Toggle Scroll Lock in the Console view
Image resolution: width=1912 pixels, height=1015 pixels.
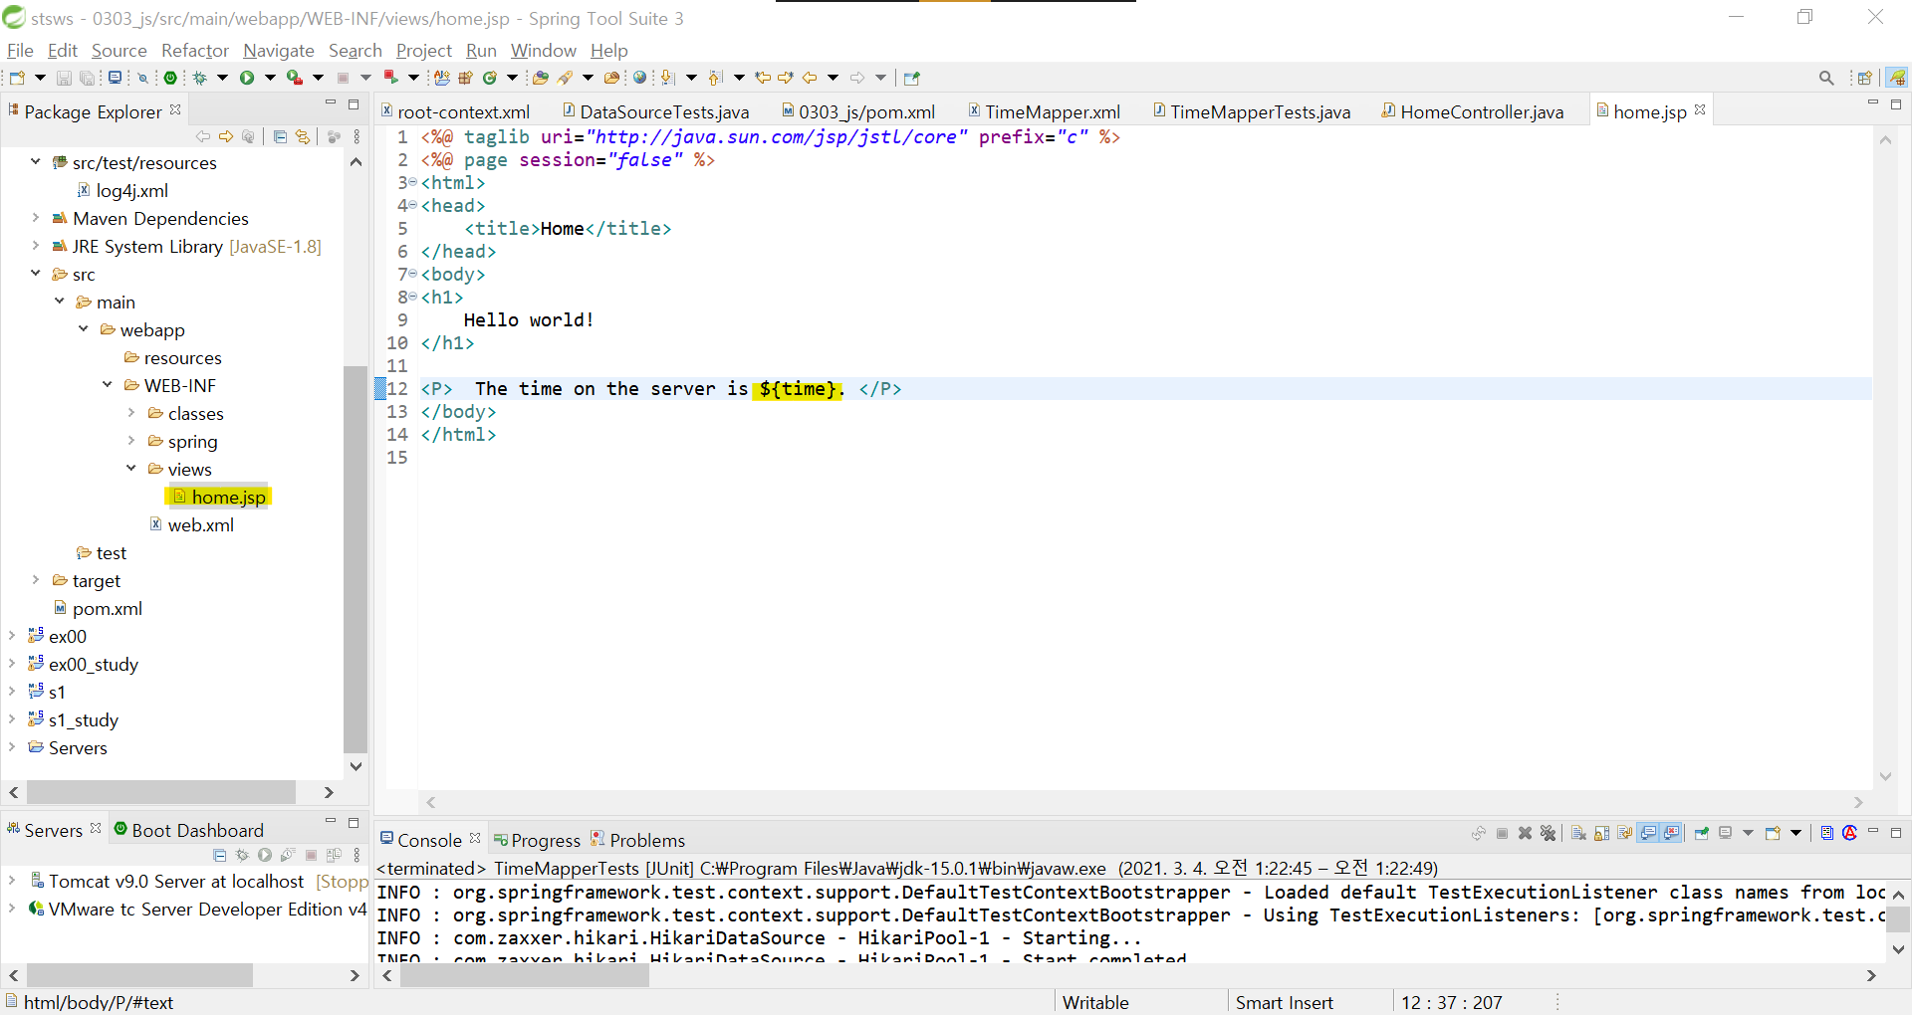tap(1601, 834)
